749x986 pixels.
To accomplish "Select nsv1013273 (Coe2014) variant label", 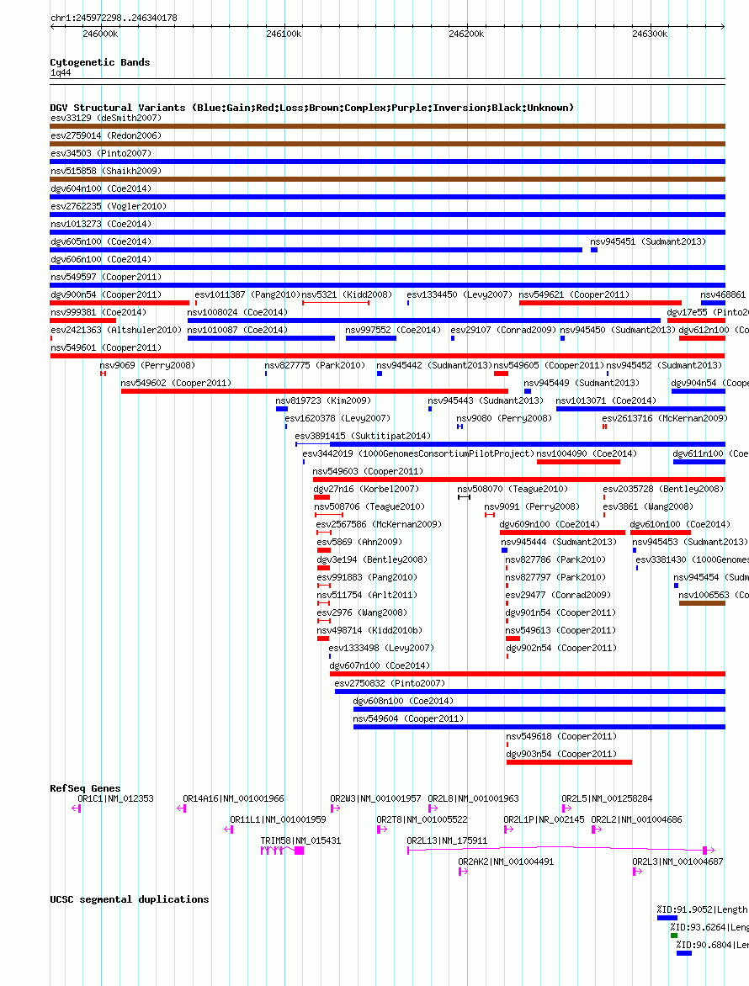I will 101,224.
